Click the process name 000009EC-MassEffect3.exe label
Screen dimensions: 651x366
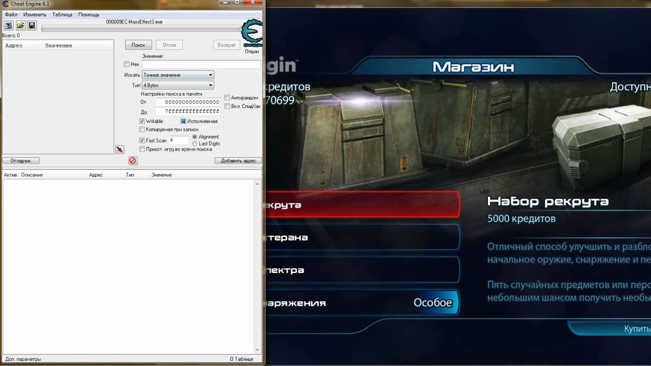(x=134, y=22)
